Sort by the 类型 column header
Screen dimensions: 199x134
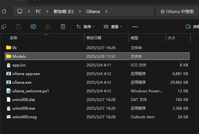coord(135,38)
